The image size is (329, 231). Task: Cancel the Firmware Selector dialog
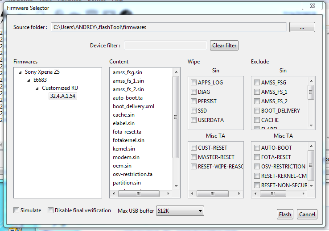307,214
